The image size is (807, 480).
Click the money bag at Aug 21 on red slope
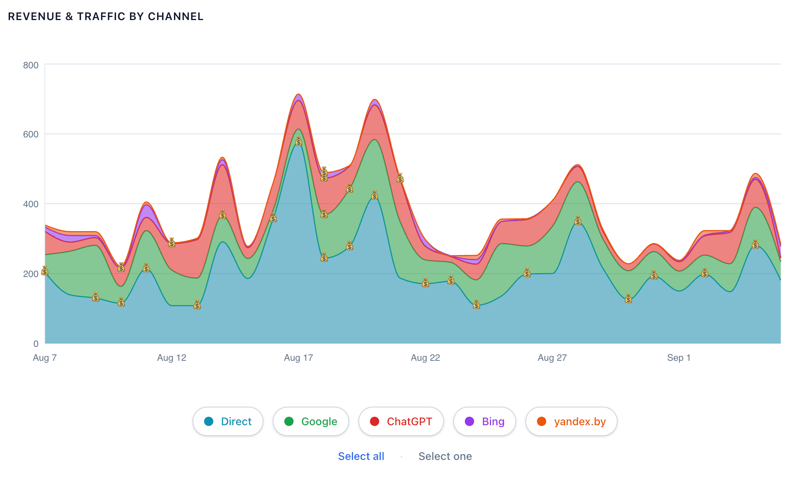tap(400, 178)
